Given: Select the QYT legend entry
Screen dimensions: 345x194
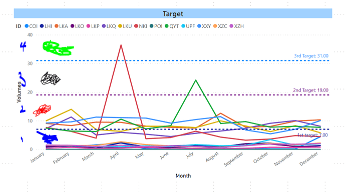Looking at the screenshot, I should pyautogui.click(x=172, y=26).
